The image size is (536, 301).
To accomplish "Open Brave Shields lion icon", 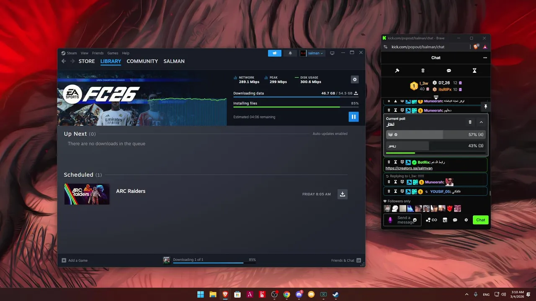I will point(476,47).
